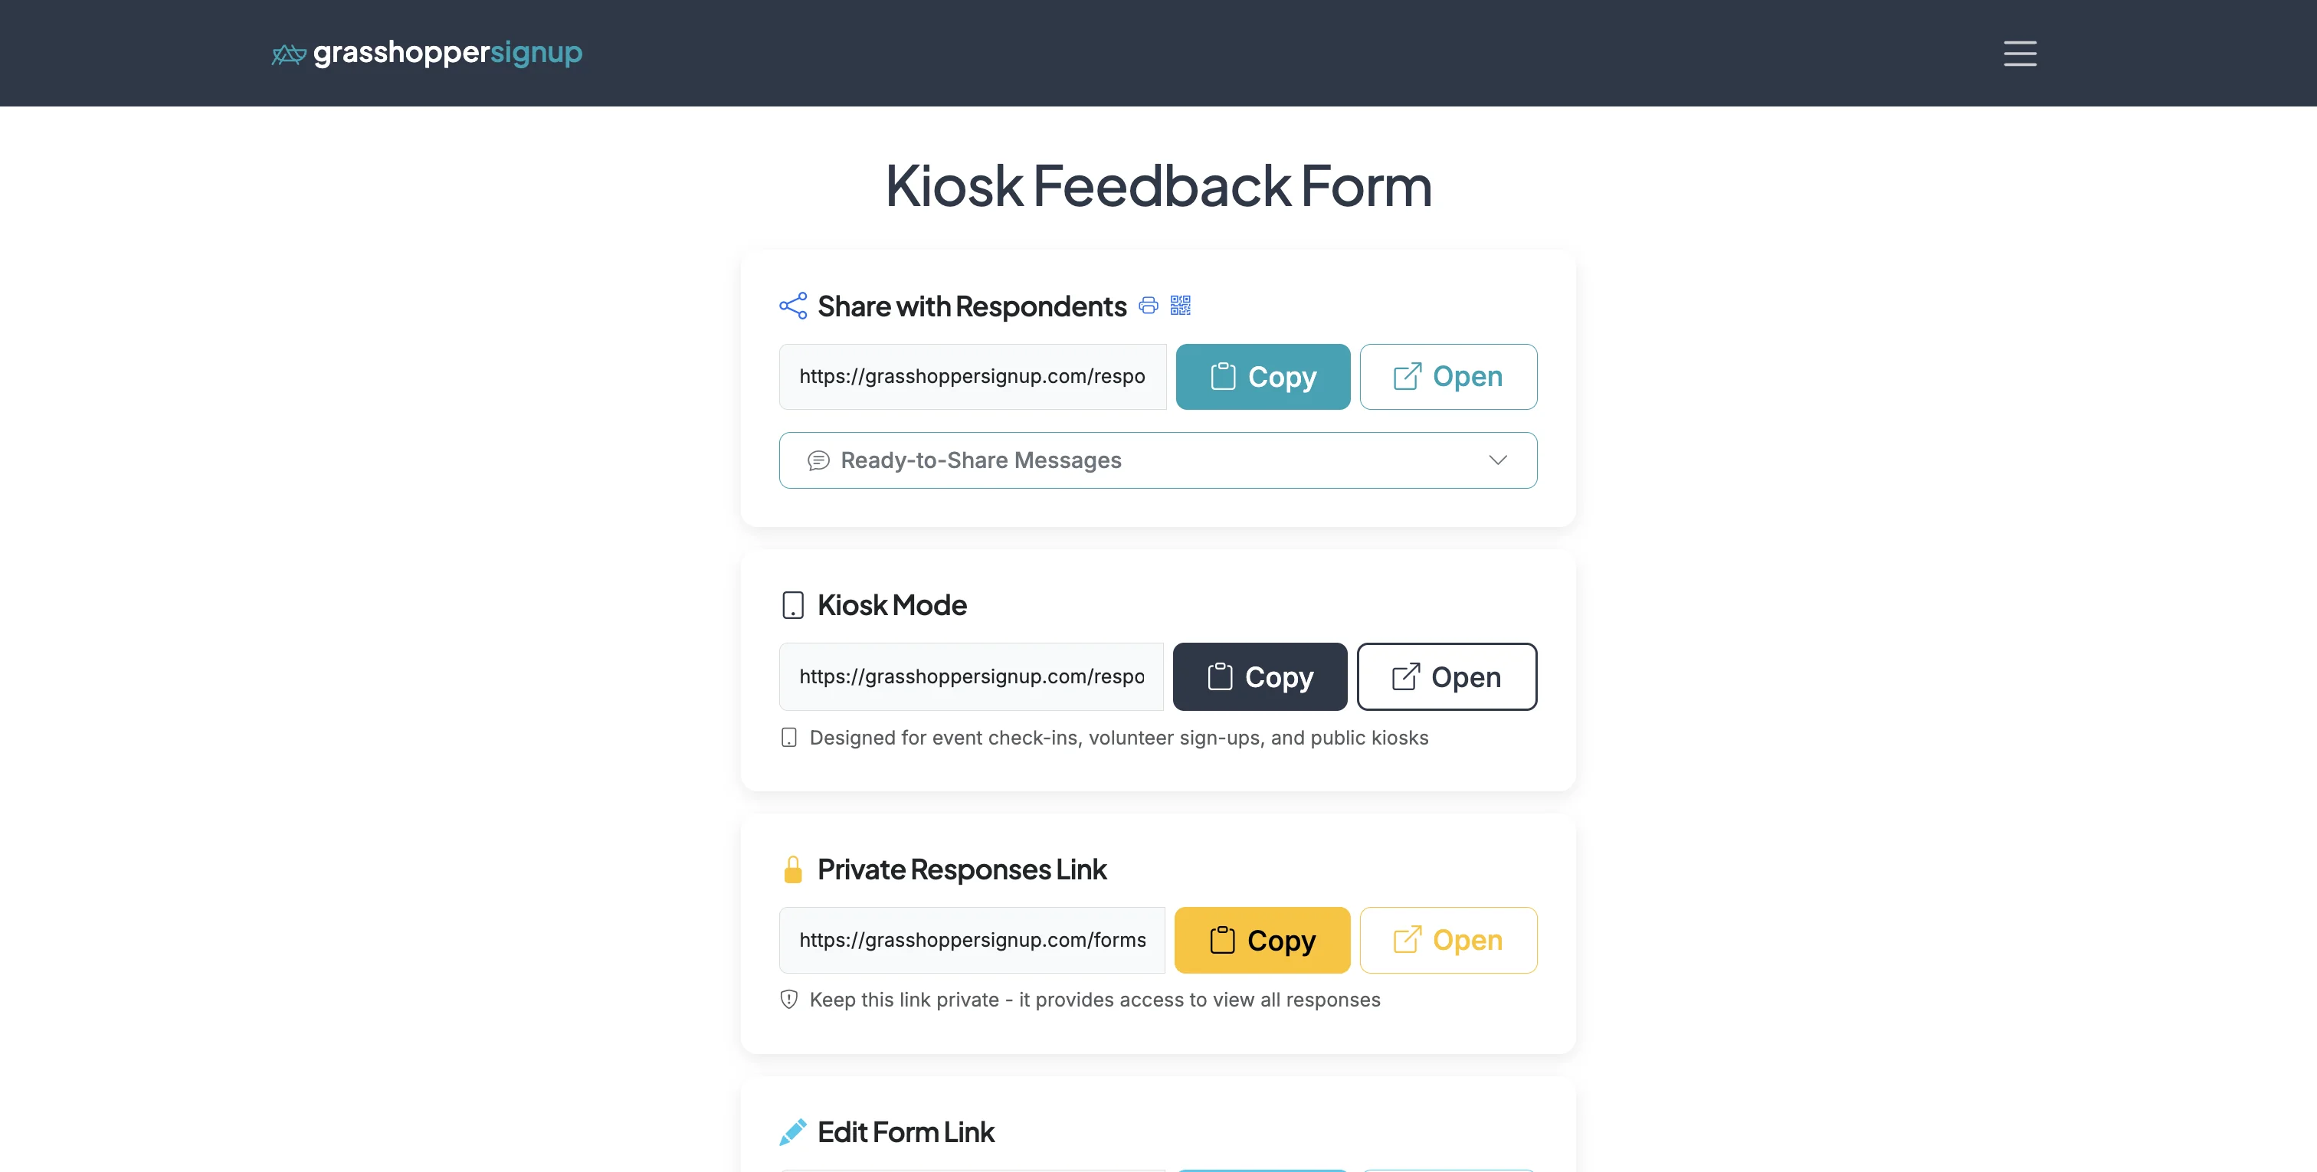Click the chevron on Ready-to-Share Messages
The image size is (2317, 1172).
click(1496, 460)
